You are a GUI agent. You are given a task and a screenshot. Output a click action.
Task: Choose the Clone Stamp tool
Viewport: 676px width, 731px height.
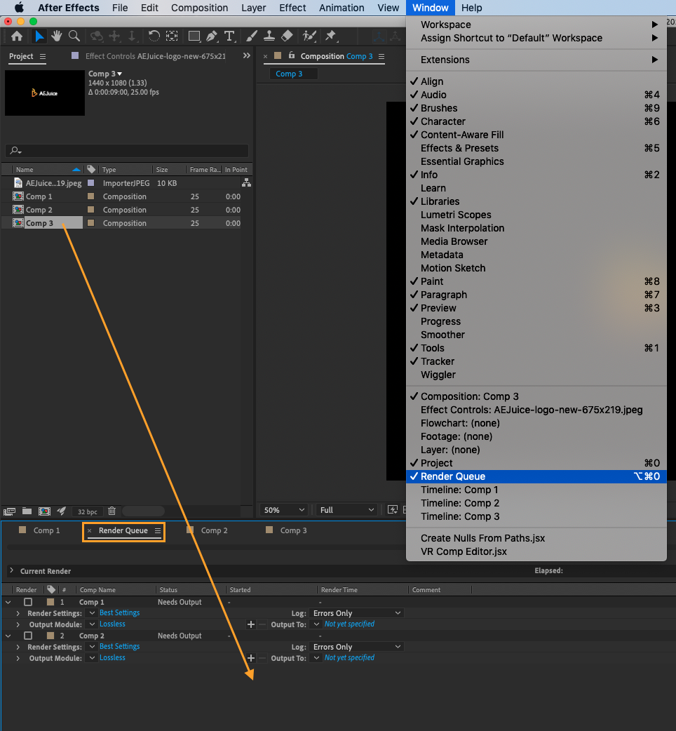pos(269,36)
